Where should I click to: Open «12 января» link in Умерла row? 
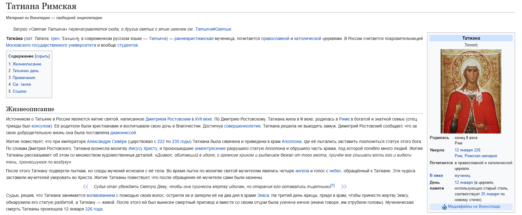pos(464,150)
